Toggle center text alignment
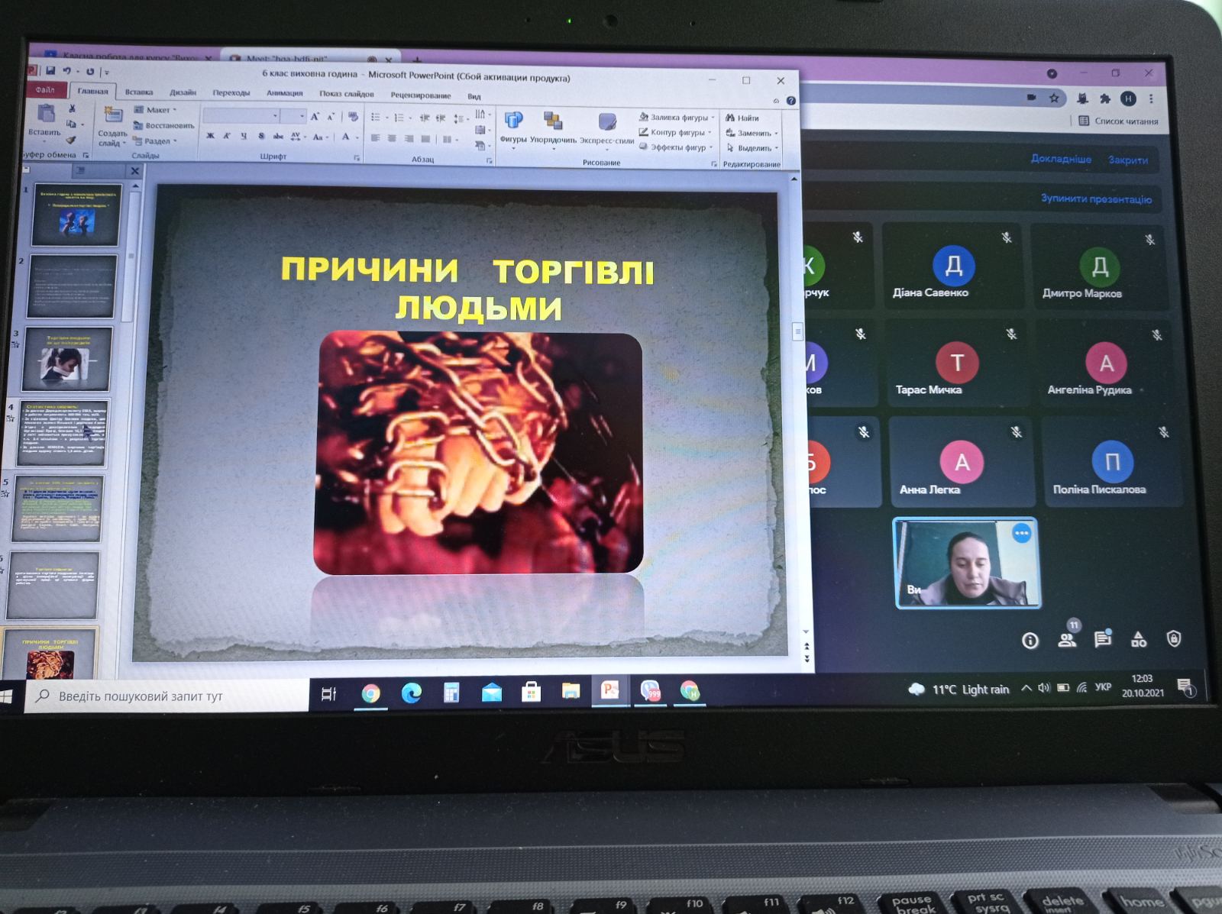Screen dimensions: 1222x914 coord(392,138)
